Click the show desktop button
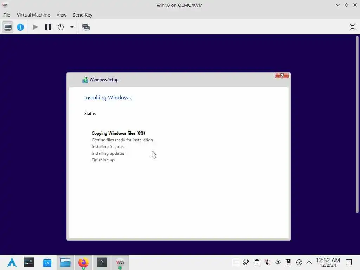The width and height of the screenshot is (360, 270). (x=349, y=262)
